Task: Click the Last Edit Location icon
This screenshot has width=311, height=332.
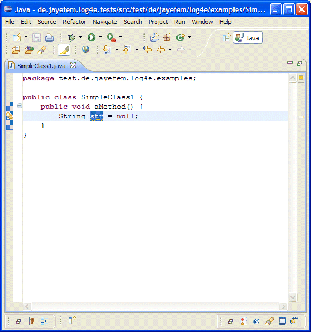Action: point(147,50)
